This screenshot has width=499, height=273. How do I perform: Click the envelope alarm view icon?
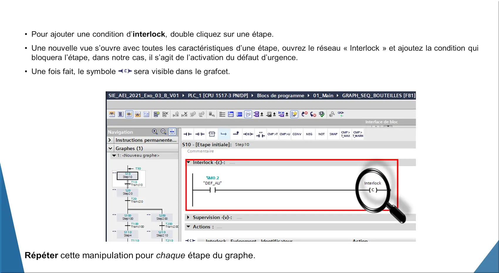tap(146, 114)
